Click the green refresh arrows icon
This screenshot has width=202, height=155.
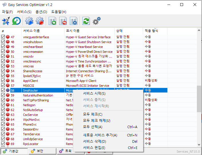pyautogui.click(x=86, y=21)
